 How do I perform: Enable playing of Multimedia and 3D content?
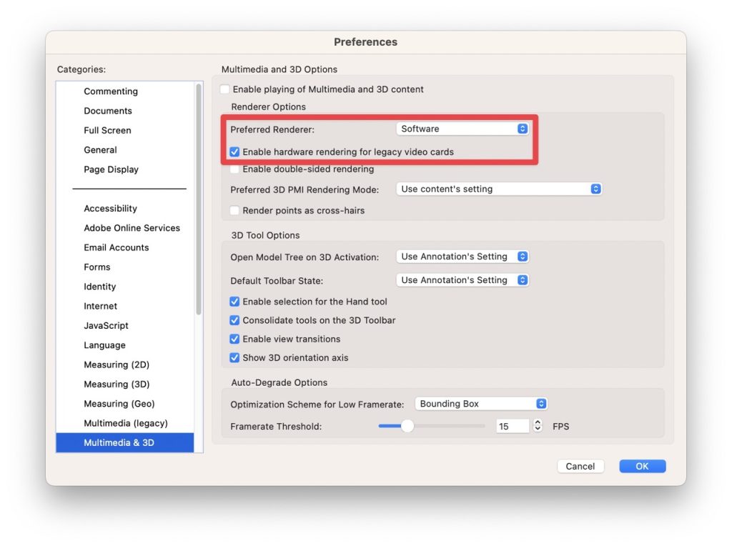225,89
